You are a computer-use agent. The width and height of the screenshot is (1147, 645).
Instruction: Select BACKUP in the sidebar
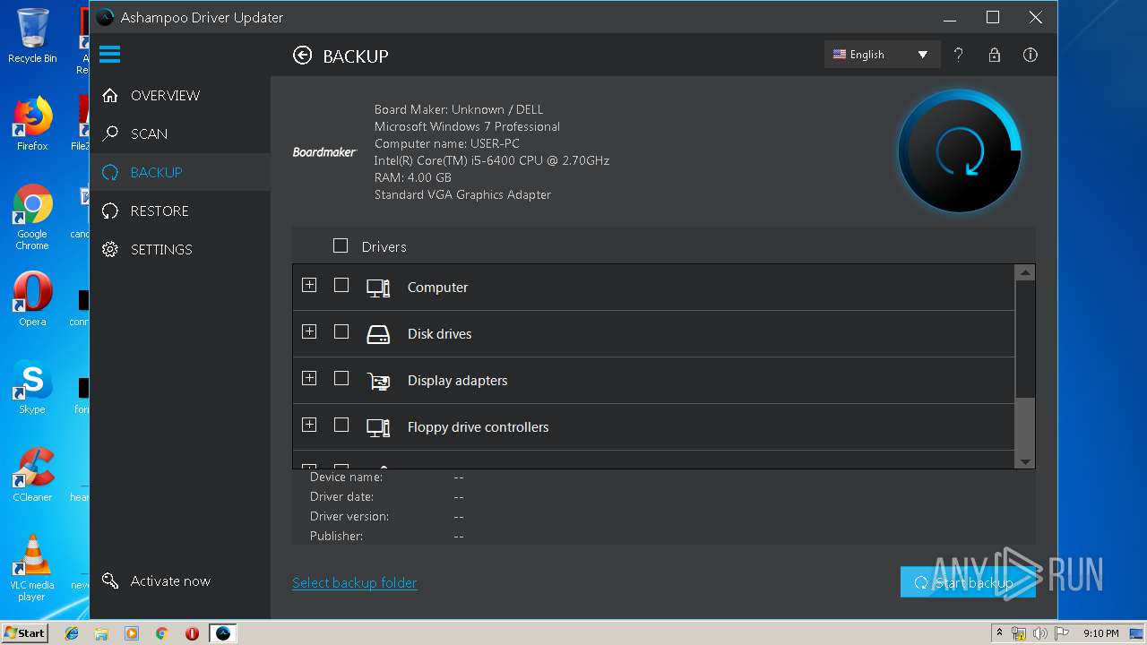[x=180, y=173]
